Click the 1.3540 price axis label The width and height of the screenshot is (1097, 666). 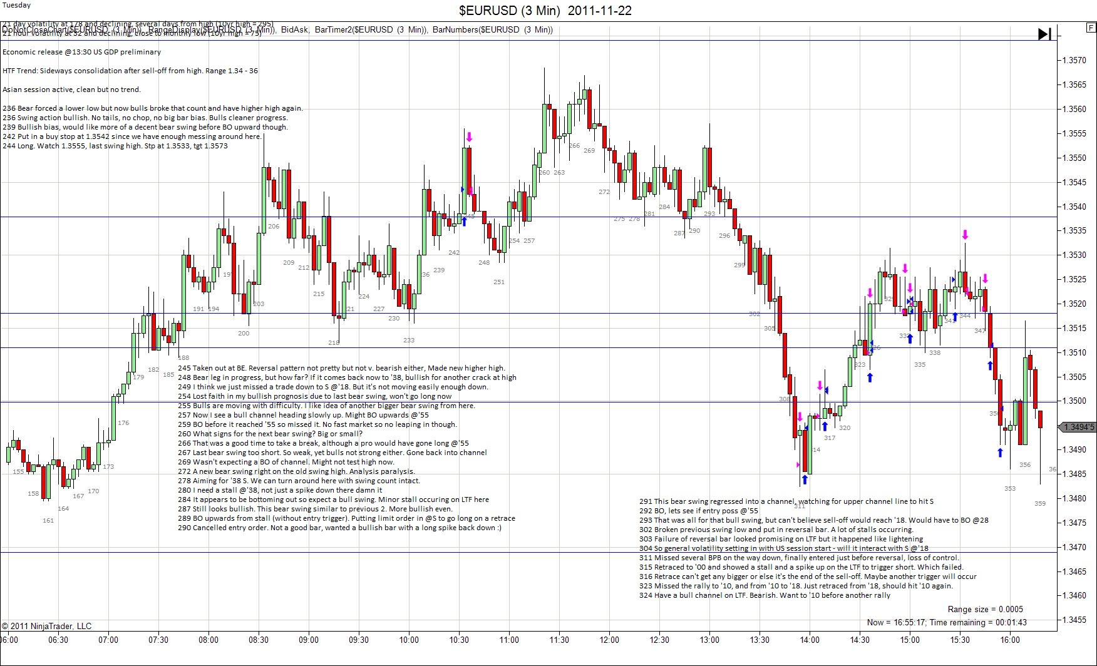pyautogui.click(x=1074, y=207)
